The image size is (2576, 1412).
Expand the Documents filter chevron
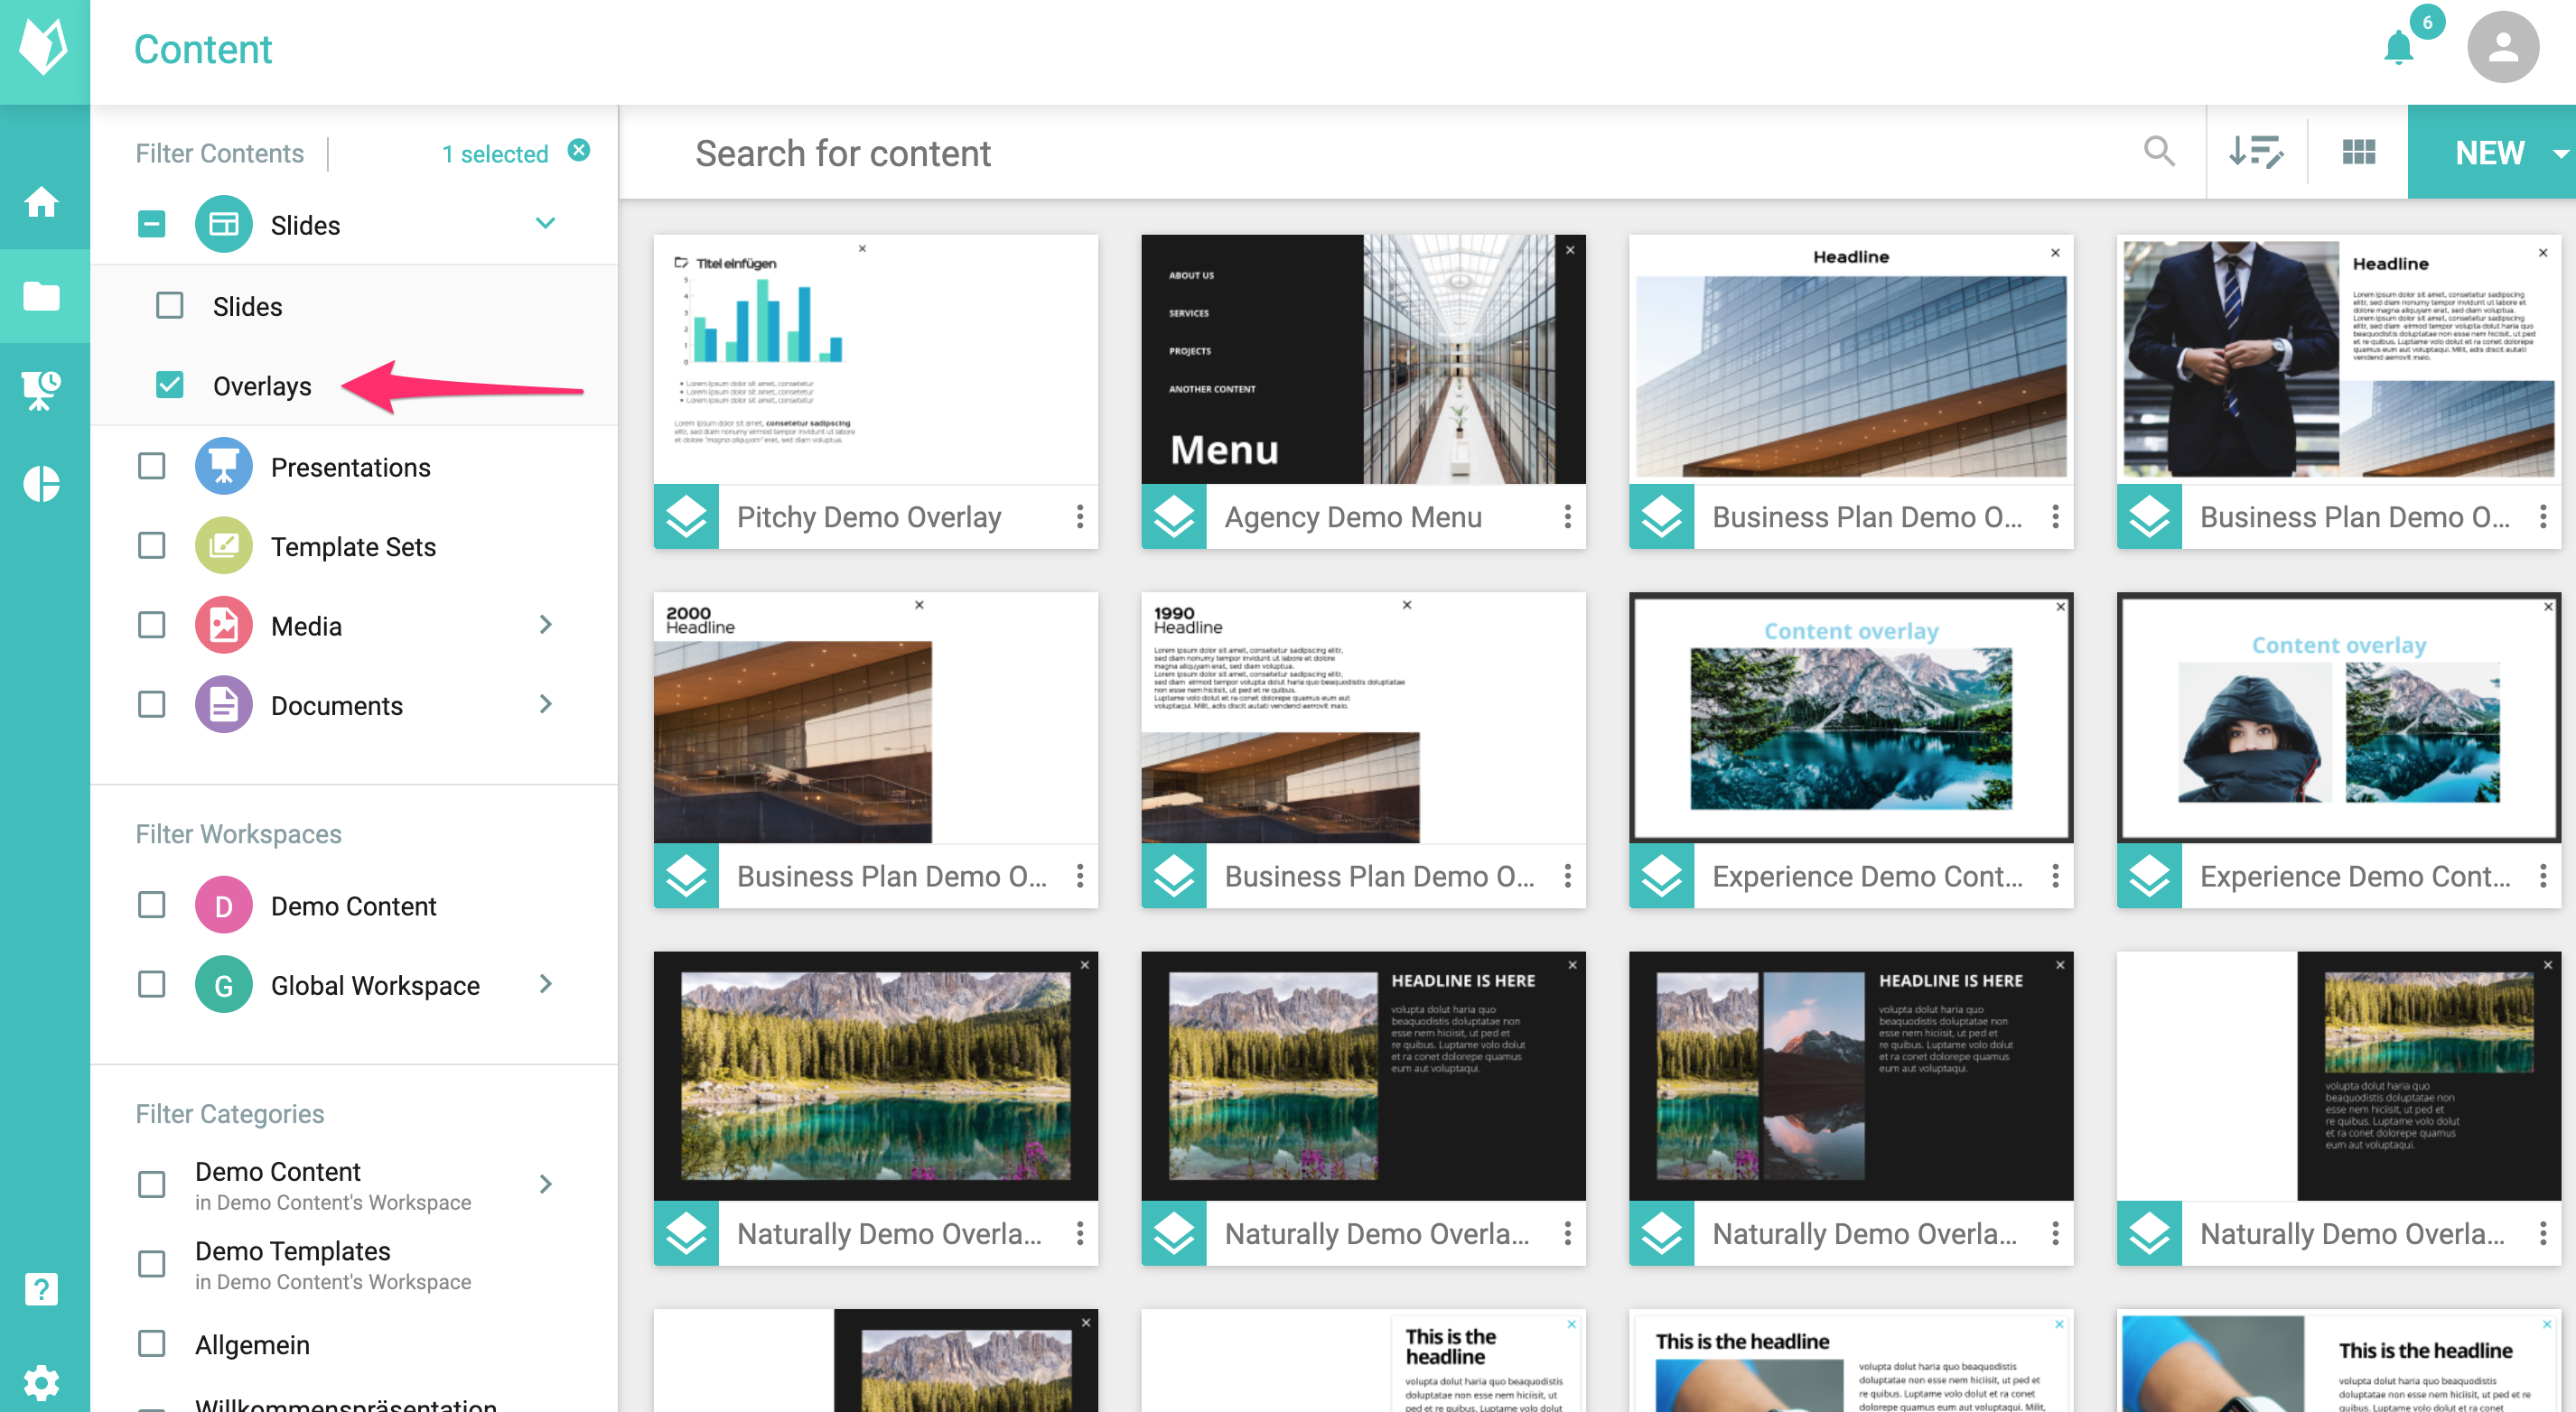coord(545,704)
